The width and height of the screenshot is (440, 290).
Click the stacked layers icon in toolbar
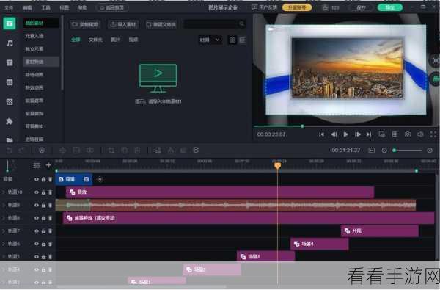tap(196, 150)
